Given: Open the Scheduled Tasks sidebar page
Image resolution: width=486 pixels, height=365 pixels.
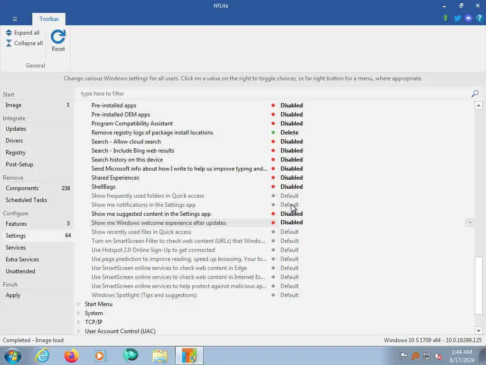Looking at the screenshot, I should coord(37,200).
